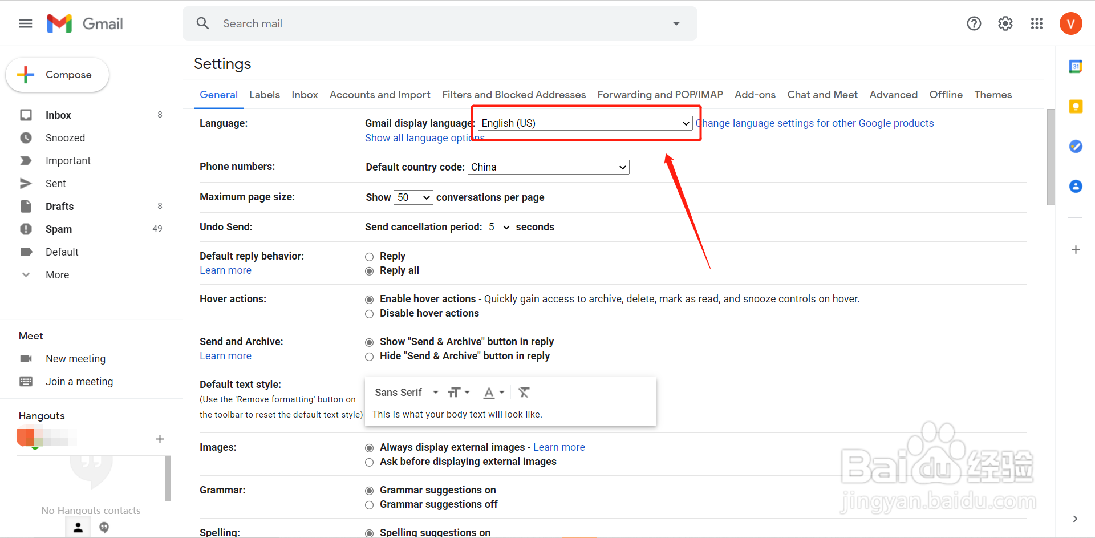Open the Default country code dropdown

[548, 167]
